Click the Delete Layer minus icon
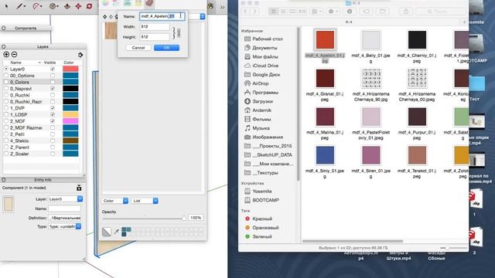495x278 pixels. pyautogui.click(x=14, y=55)
